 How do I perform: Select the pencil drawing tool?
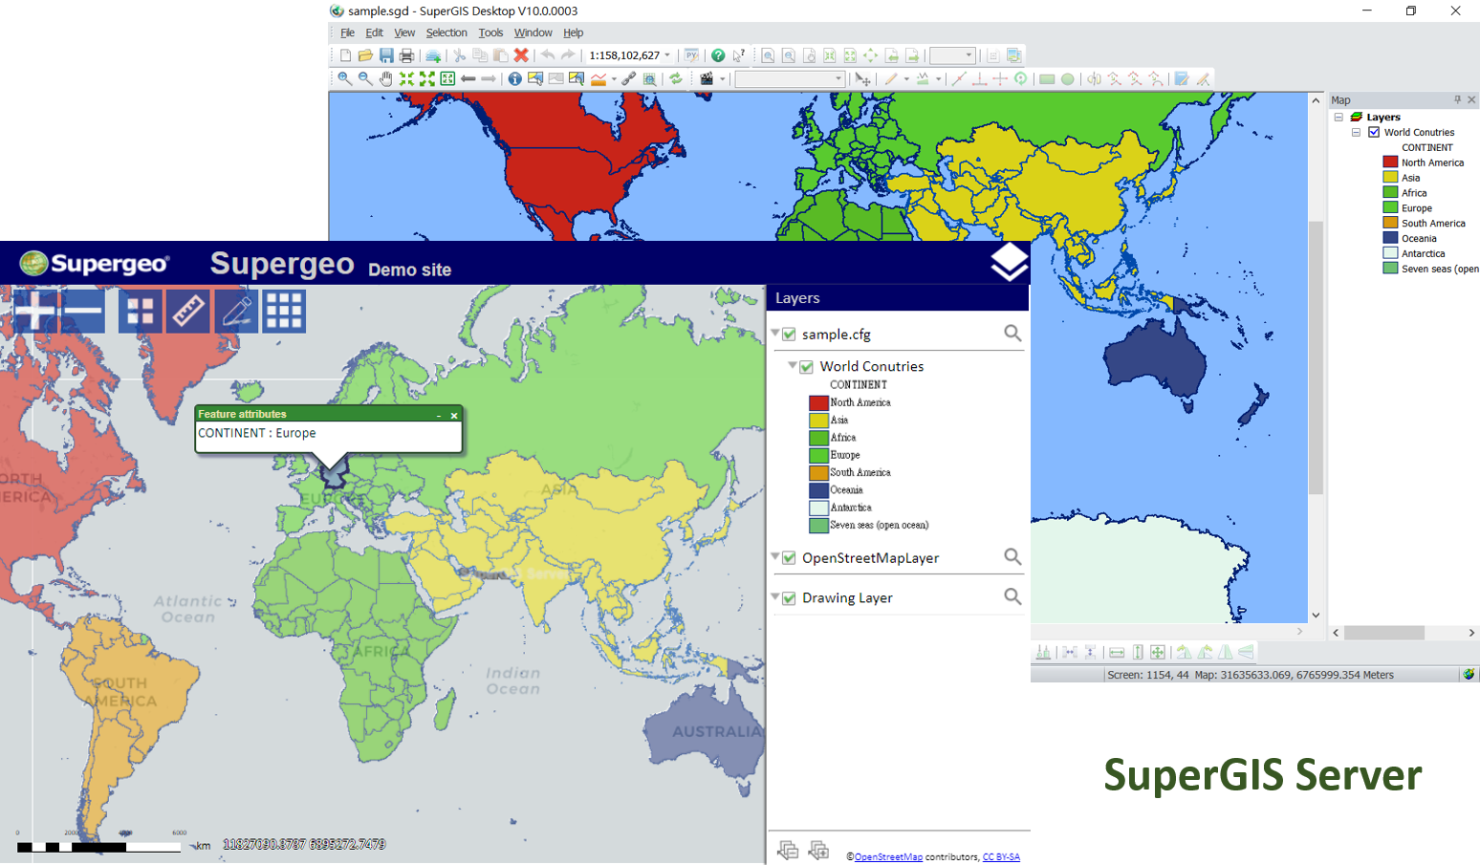pyautogui.click(x=236, y=311)
